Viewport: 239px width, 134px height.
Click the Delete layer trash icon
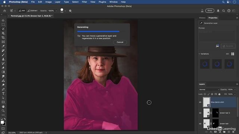[x=233, y=132]
